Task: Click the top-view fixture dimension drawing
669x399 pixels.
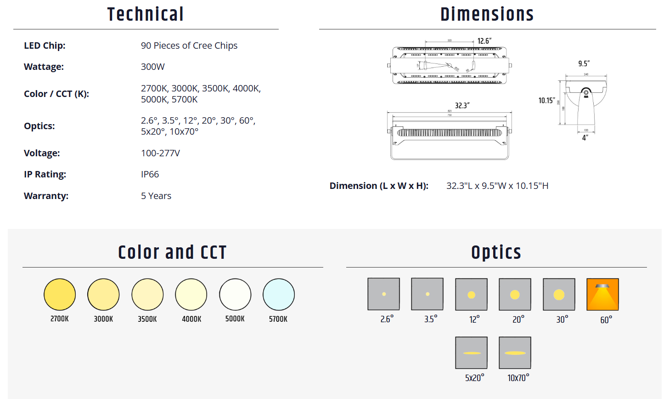Action: click(x=450, y=65)
